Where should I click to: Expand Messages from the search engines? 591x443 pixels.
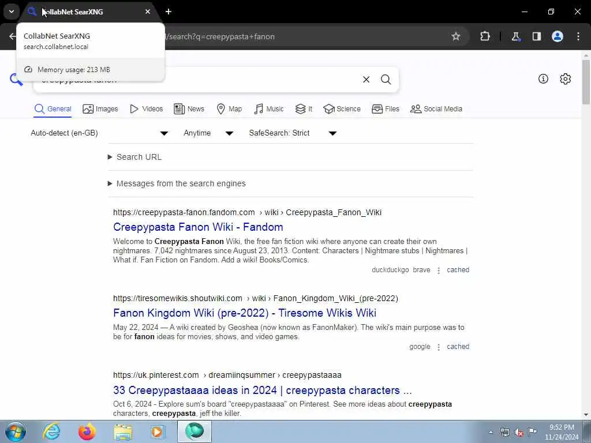tap(177, 183)
